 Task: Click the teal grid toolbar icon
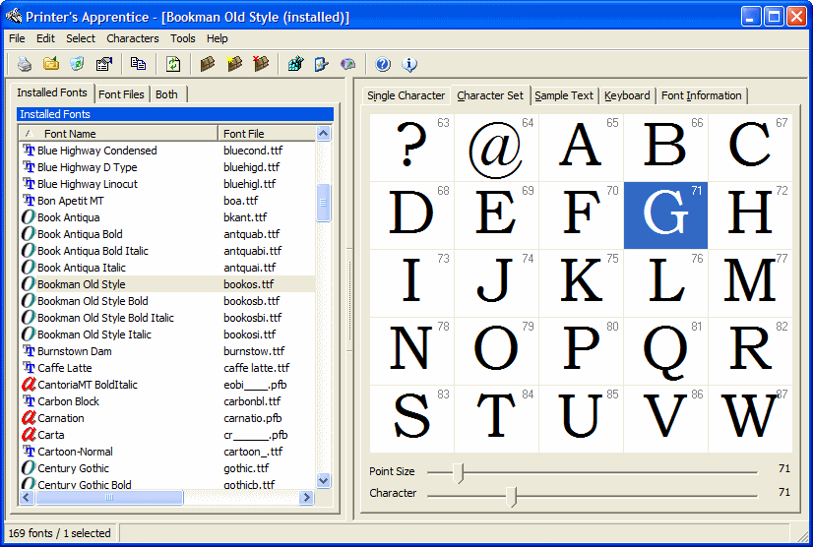point(295,64)
